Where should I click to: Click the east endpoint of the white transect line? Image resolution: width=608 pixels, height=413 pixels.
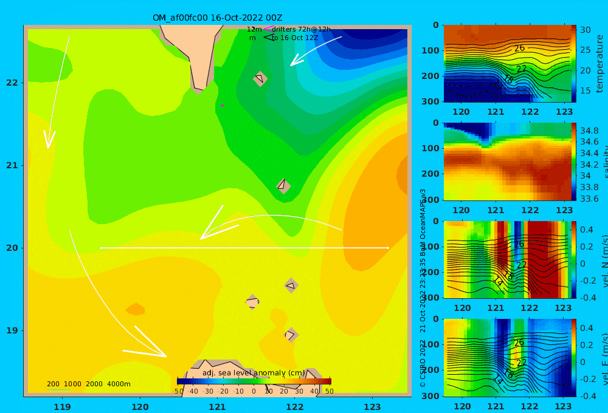(387, 248)
